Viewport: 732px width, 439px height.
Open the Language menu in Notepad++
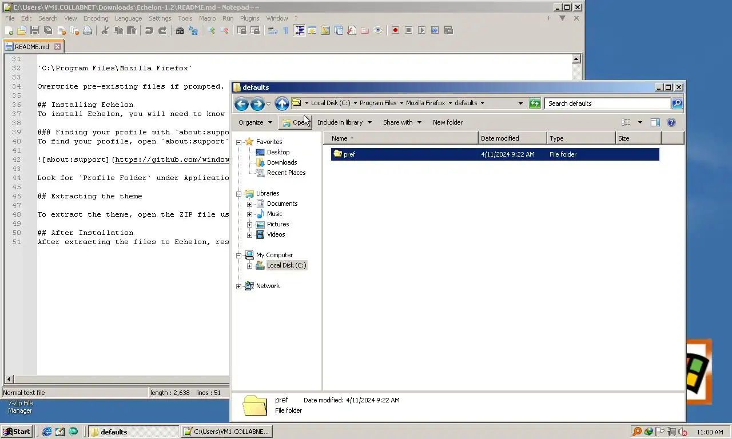tap(128, 18)
